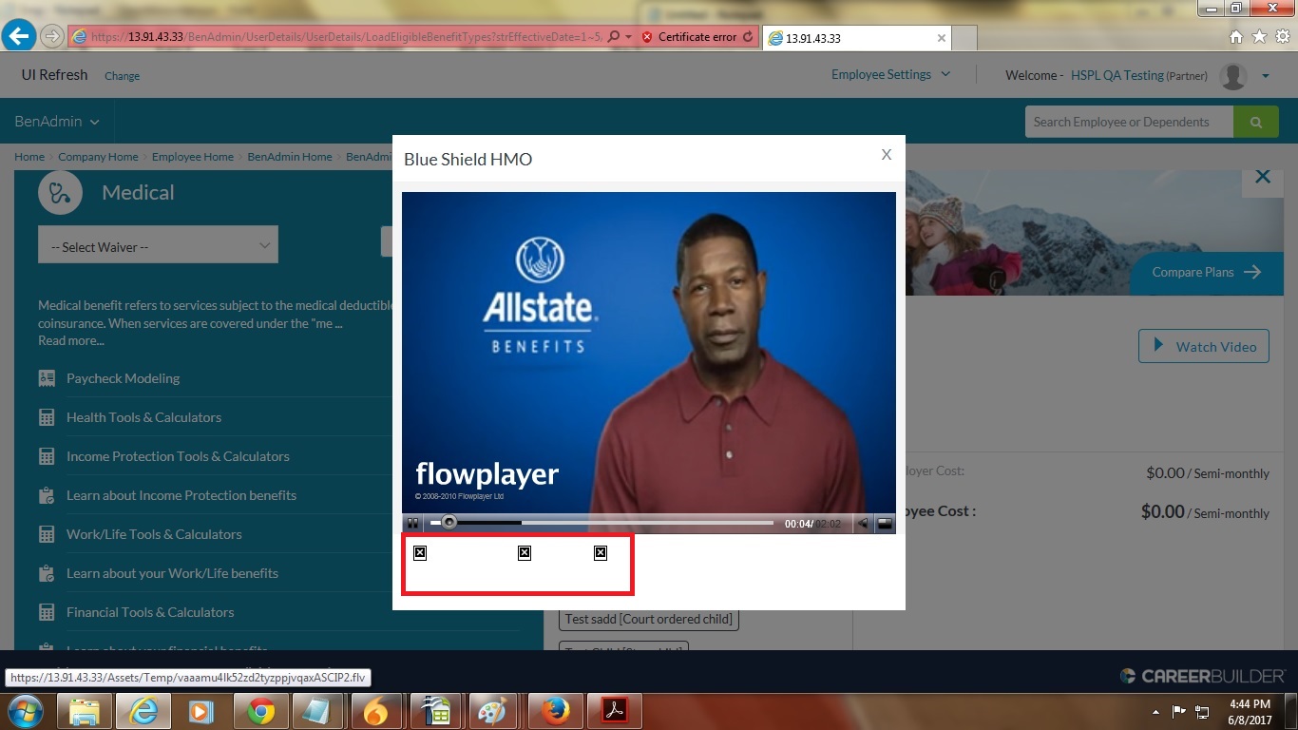Open Adobe Reader from taskbar
Screen dimensions: 1298x730
tap(615, 711)
